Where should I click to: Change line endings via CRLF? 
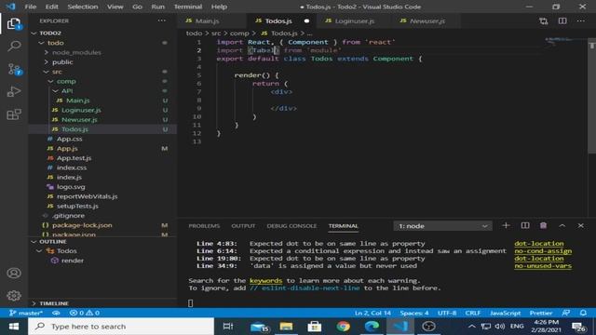coord(473,313)
